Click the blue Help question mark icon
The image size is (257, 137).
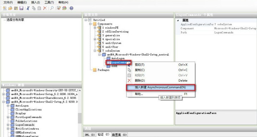72,8
